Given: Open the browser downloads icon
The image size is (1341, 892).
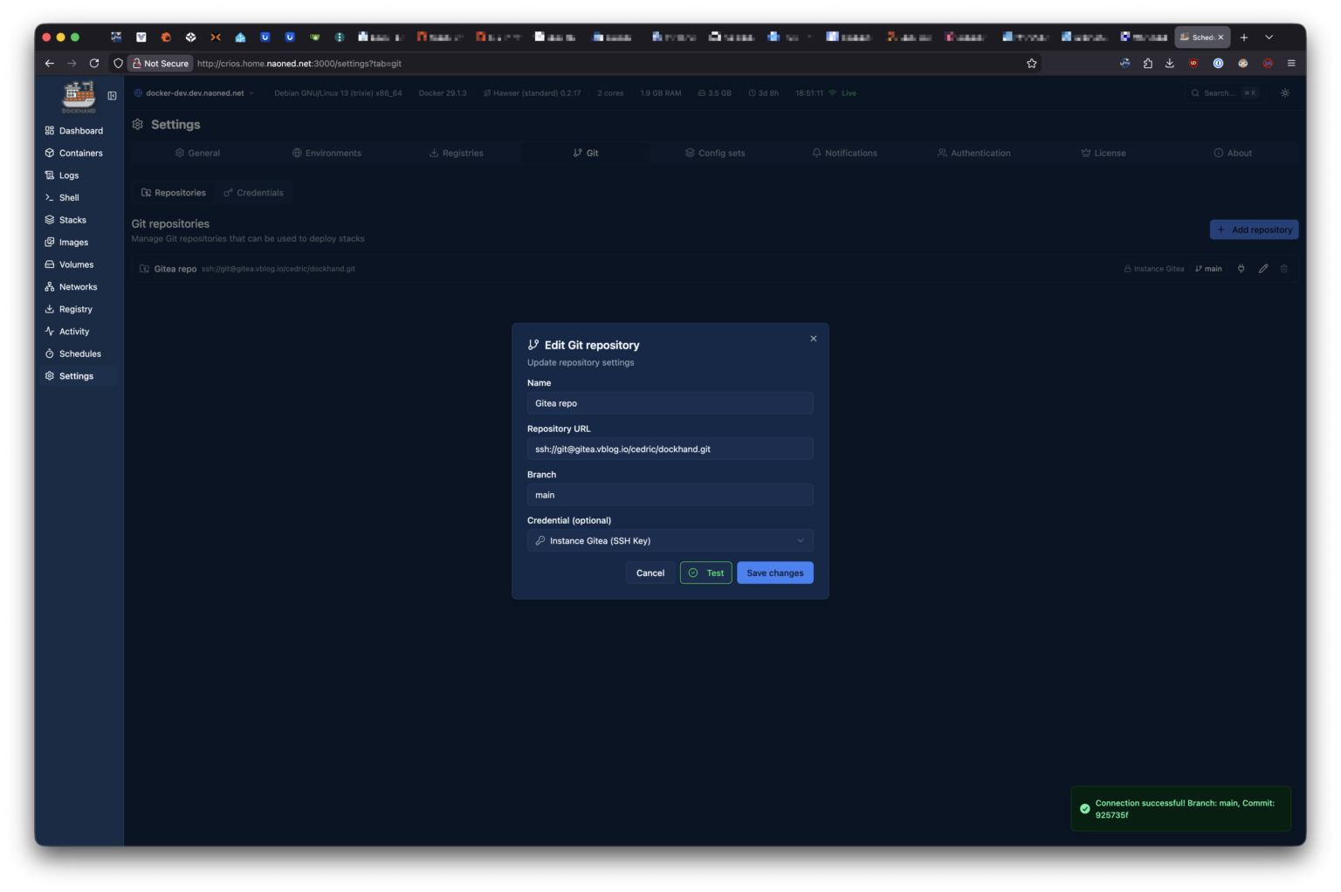Looking at the screenshot, I should 1169,64.
